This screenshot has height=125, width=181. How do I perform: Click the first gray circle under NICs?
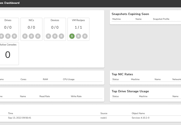click(x=25, y=36)
